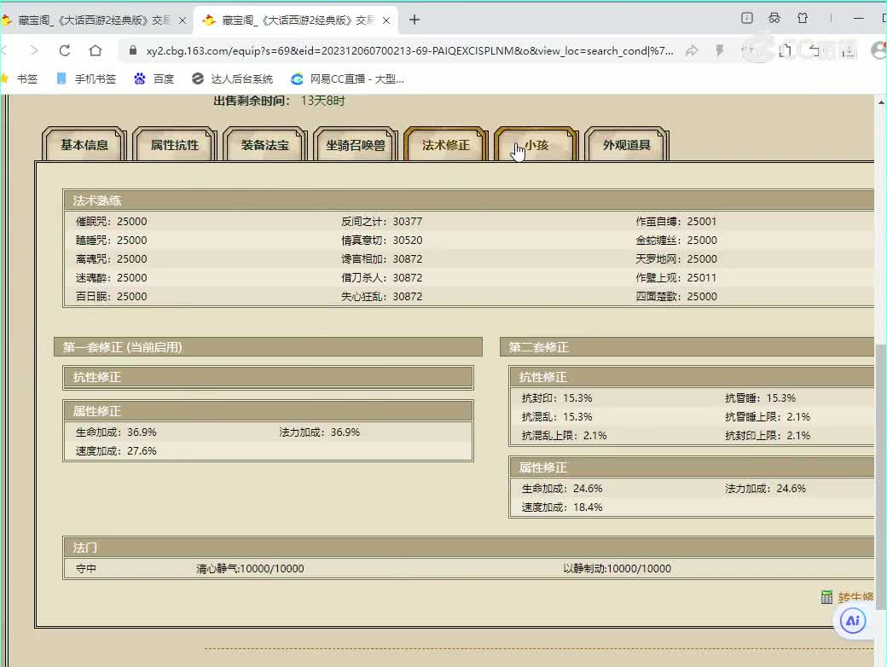Screen dimensions: 887x667
Task: Select the 离魂咒: 25000 entry
Action: pos(112,258)
